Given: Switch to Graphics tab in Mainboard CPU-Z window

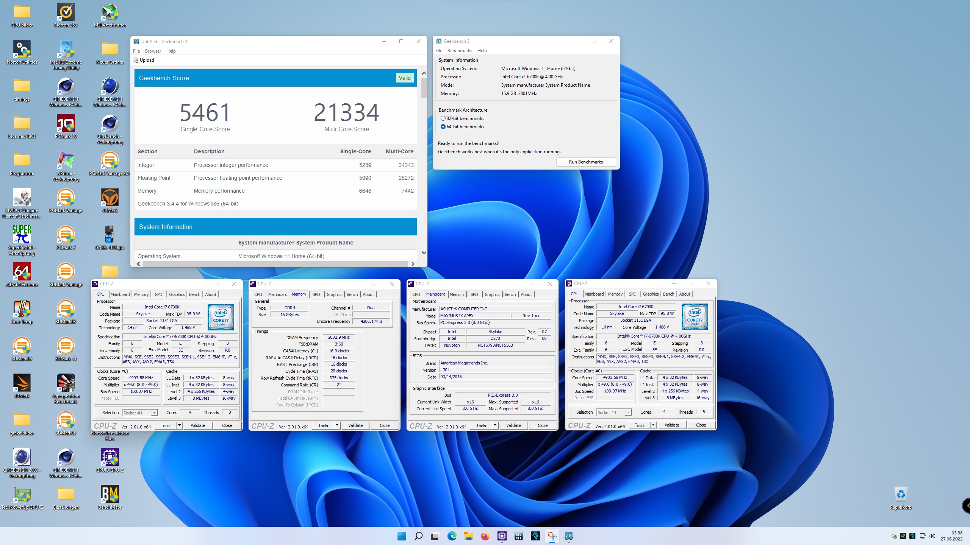Looking at the screenshot, I should (492, 294).
